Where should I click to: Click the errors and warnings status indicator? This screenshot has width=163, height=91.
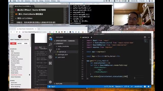coord(52,86)
